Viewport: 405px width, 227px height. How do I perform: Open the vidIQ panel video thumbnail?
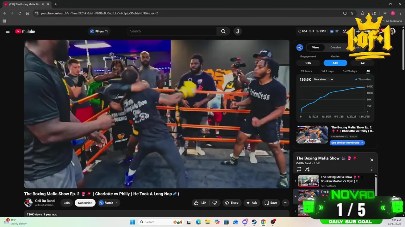click(x=312, y=135)
